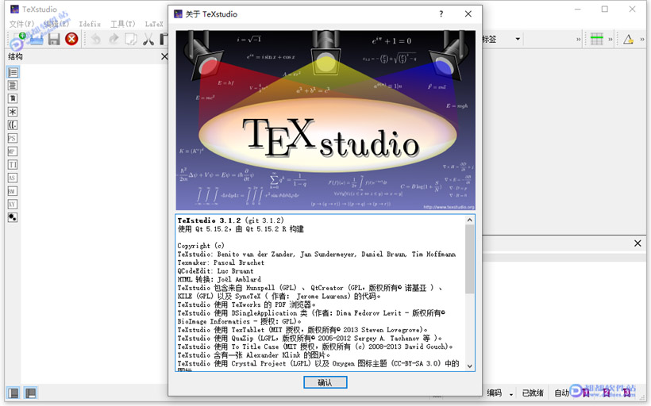Close the 结构 structure panel
The height and width of the screenshot is (406, 651).
coord(164,56)
